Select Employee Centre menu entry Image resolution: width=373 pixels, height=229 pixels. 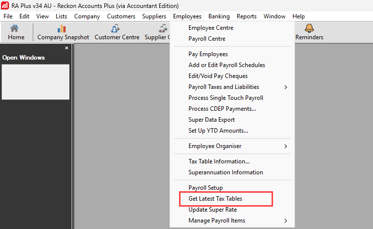pos(232,28)
